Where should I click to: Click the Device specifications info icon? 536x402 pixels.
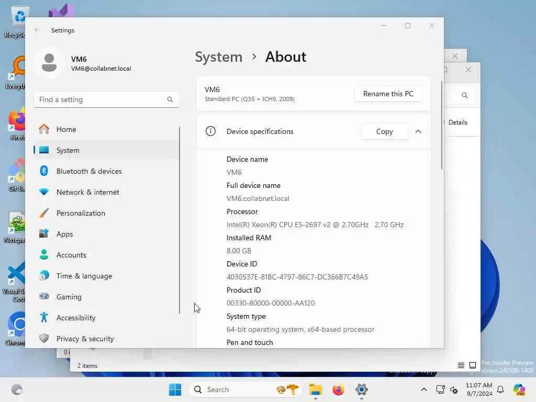tap(210, 131)
